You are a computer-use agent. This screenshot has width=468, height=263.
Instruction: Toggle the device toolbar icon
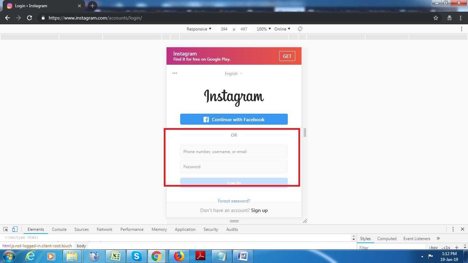click(15, 229)
